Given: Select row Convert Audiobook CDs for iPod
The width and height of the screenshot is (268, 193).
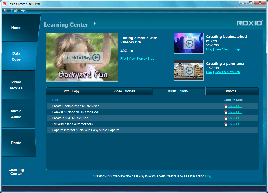Looking at the screenshot, I should click(x=152, y=112).
